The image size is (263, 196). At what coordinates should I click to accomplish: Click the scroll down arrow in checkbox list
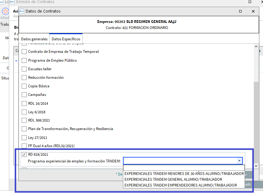click(256, 166)
